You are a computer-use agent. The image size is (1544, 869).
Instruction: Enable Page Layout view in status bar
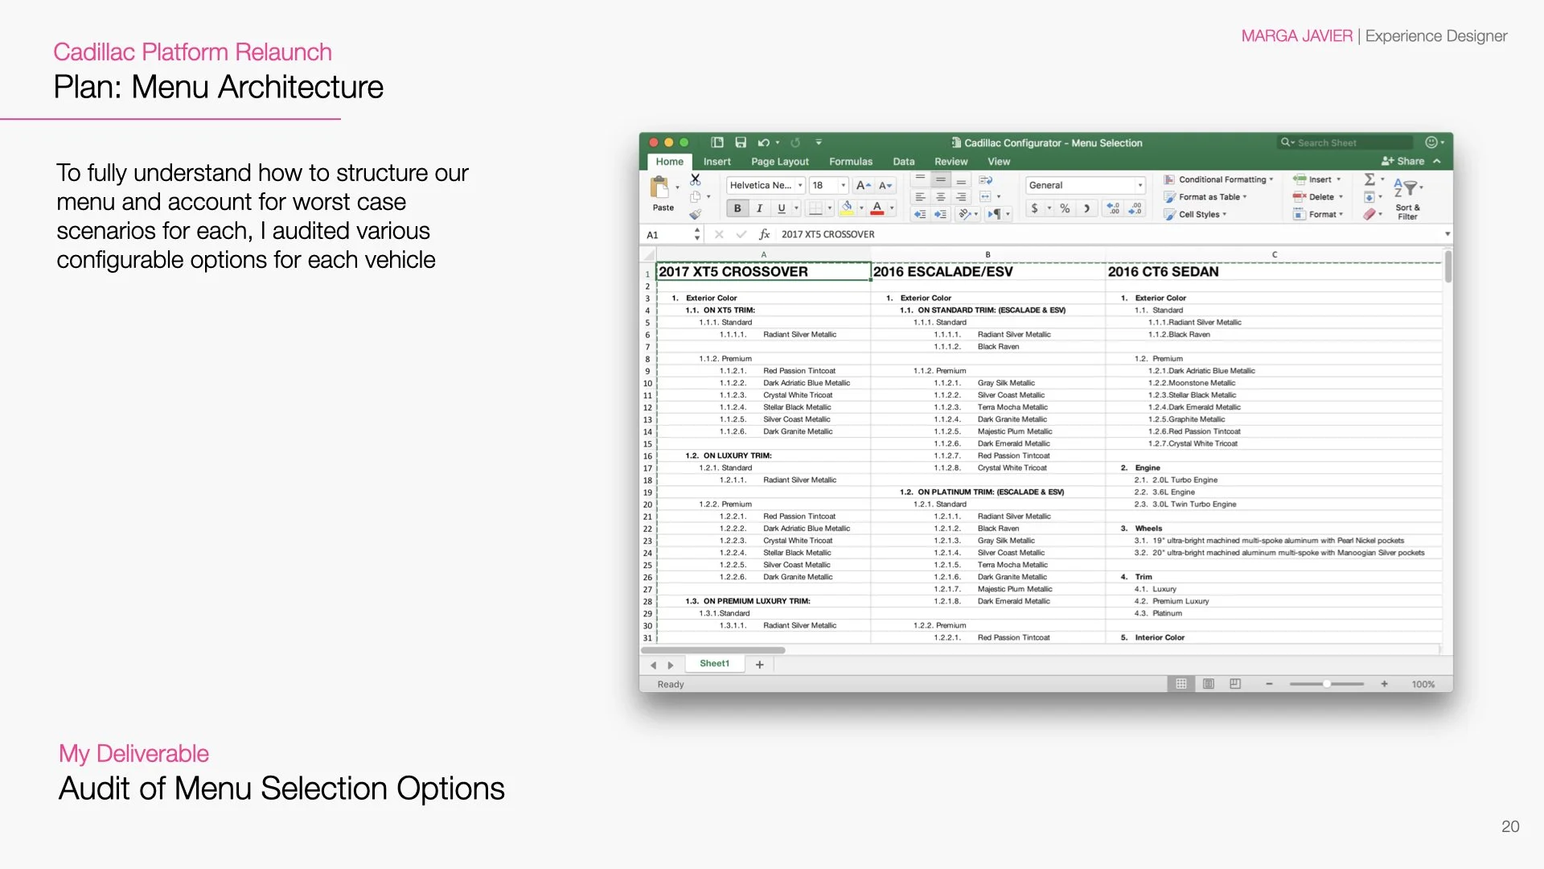tap(1208, 684)
